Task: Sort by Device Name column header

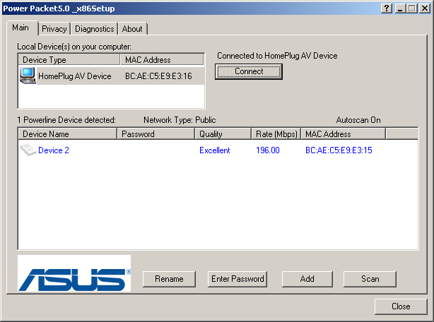Action: (67, 134)
